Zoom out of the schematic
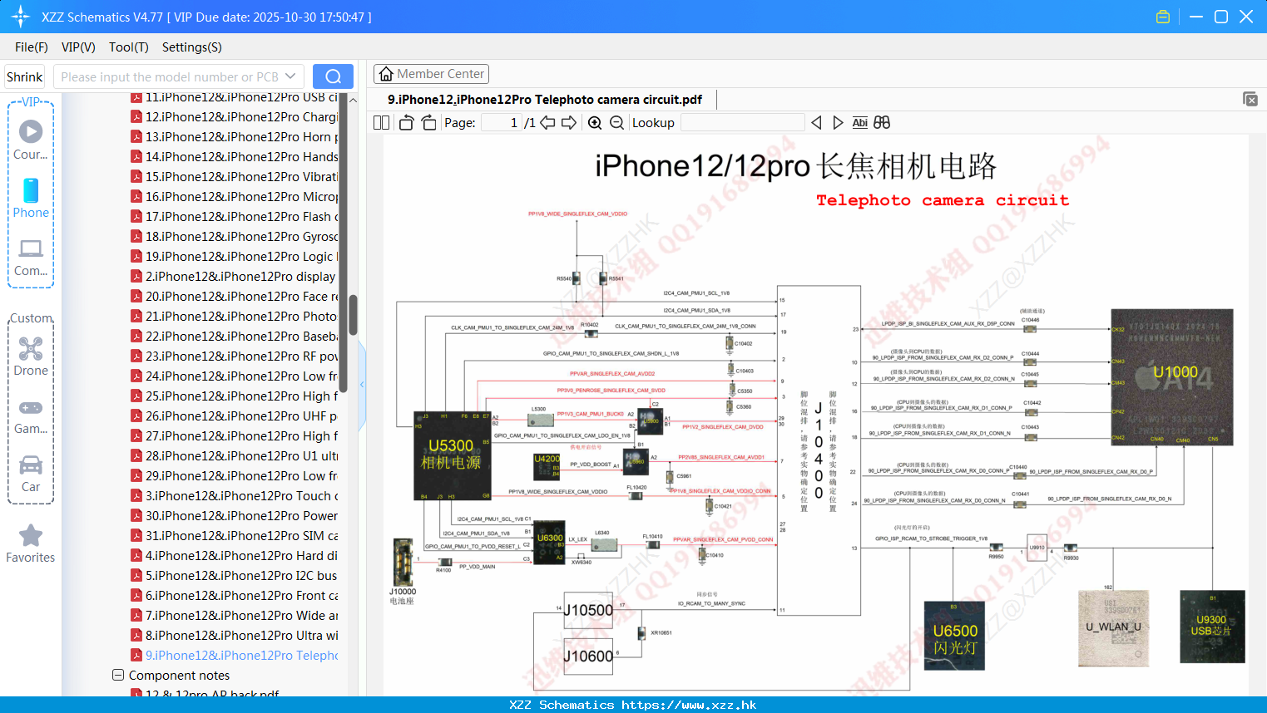1267x713 pixels. pyautogui.click(x=617, y=123)
